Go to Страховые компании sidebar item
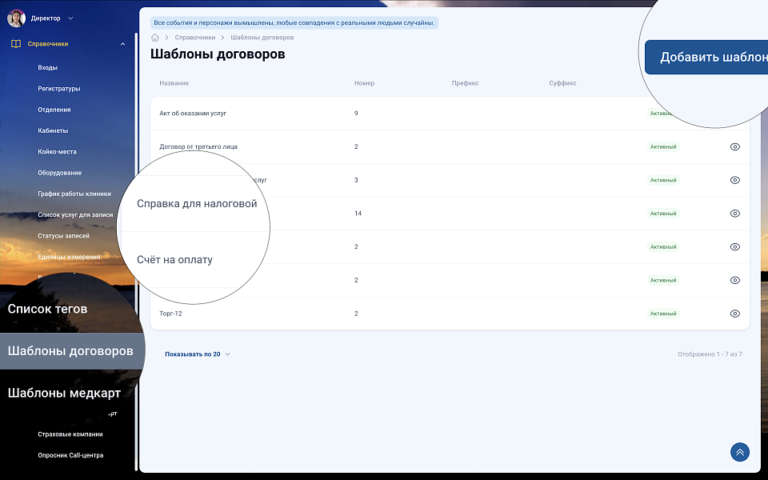768x480 pixels. click(x=70, y=434)
